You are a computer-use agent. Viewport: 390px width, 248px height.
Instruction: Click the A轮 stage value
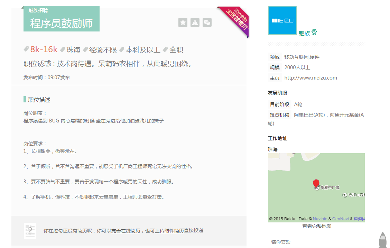[298, 104]
